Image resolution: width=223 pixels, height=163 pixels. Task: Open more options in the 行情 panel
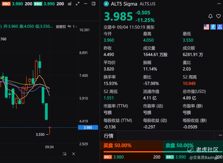pos(220,135)
